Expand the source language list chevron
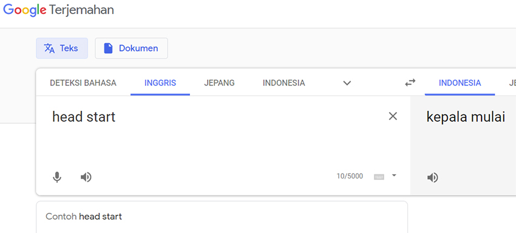516x233 pixels. pyautogui.click(x=347, y=83)
